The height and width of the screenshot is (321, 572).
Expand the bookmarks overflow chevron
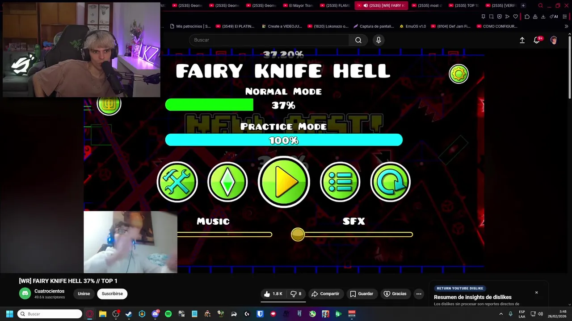(x=566, y=26)
